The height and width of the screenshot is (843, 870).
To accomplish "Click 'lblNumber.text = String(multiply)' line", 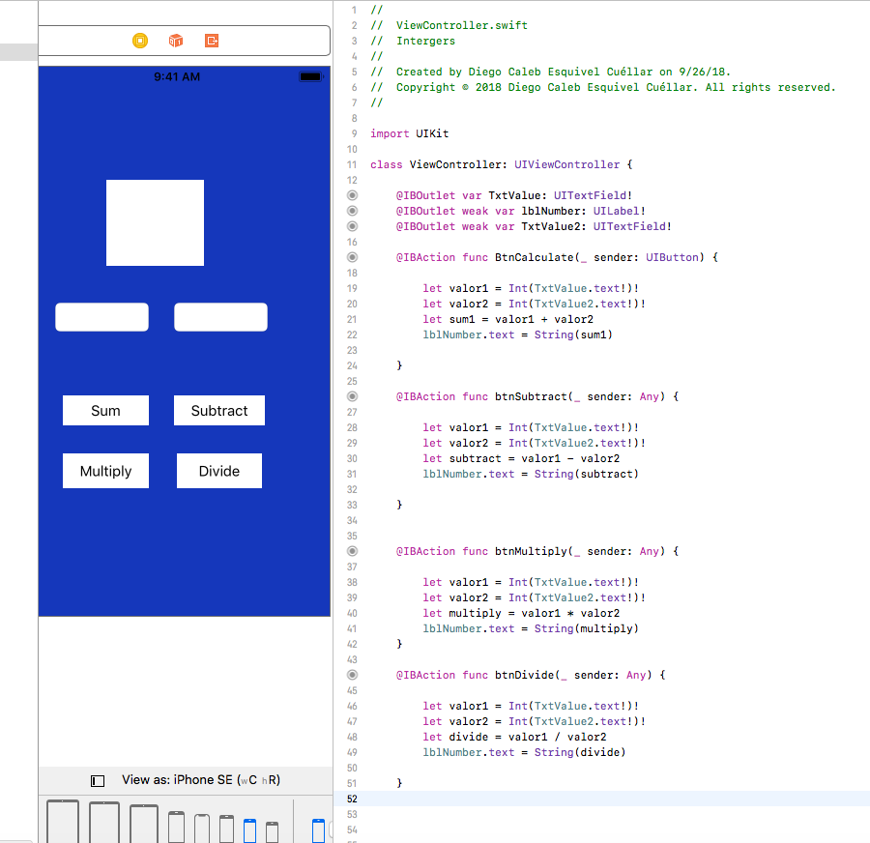I will pyautogui.click(x=531, y=628).
